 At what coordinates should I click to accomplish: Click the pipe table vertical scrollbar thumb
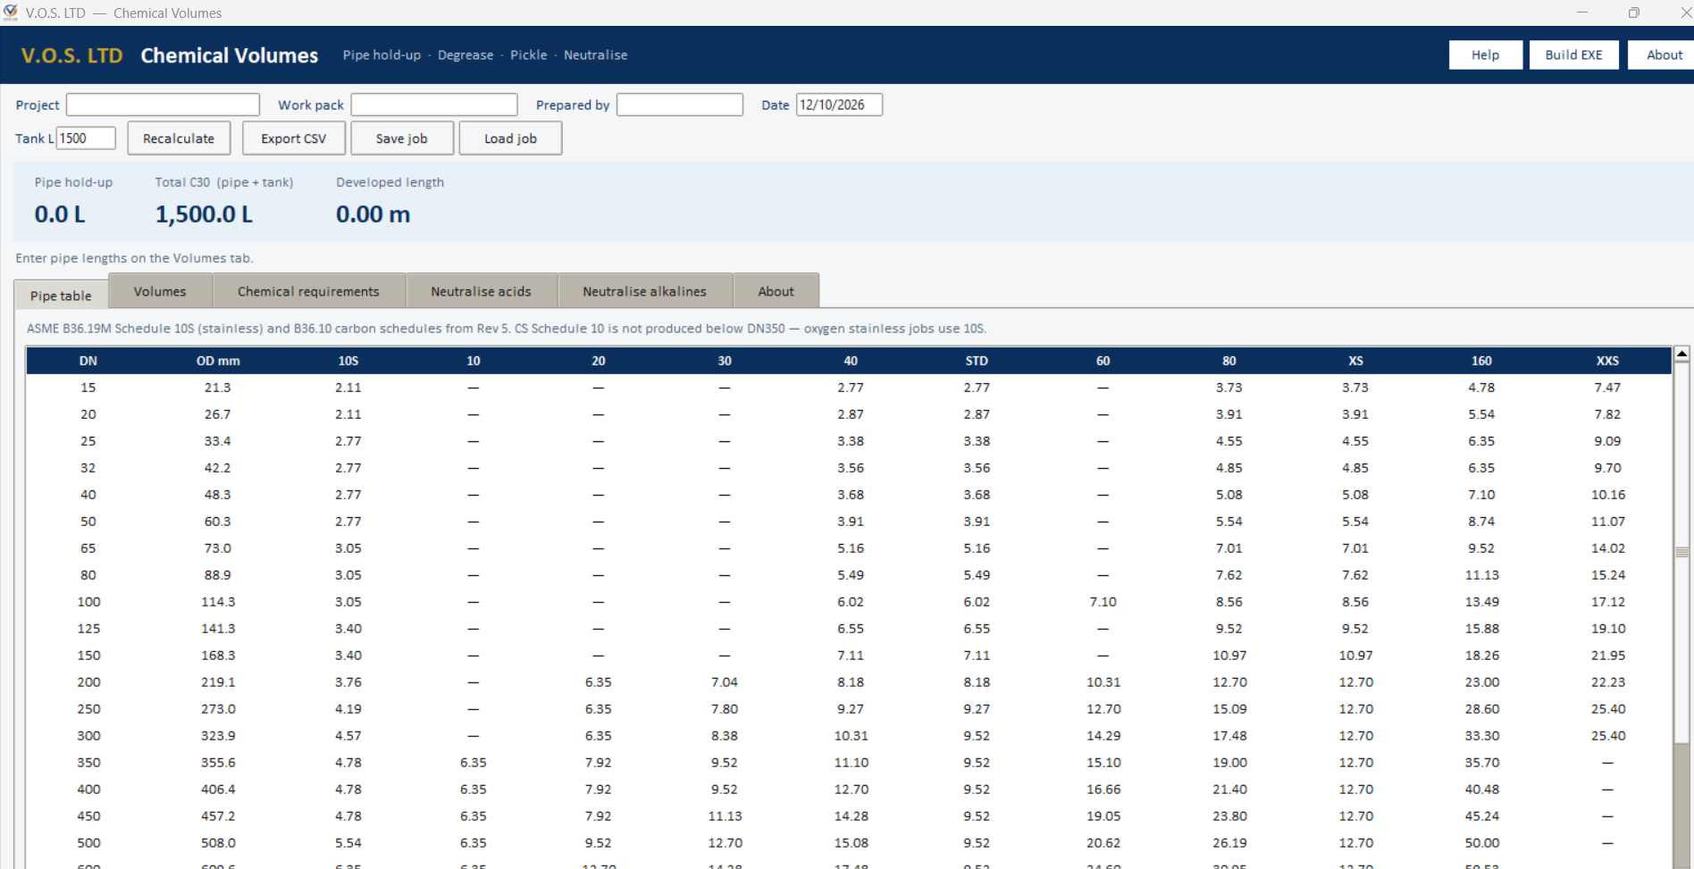point(1681,552)
